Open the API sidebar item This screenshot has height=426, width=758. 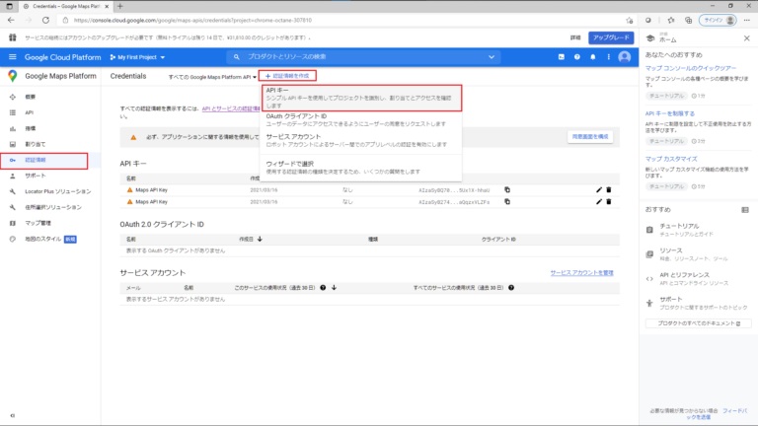[x=50, y=112]
